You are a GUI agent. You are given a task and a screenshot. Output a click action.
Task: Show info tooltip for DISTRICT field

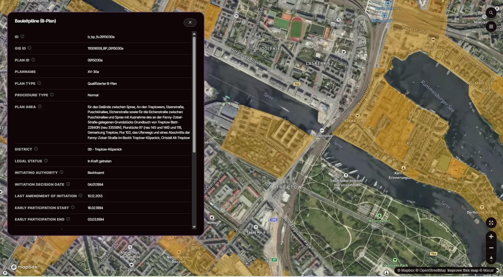[36, 149]
